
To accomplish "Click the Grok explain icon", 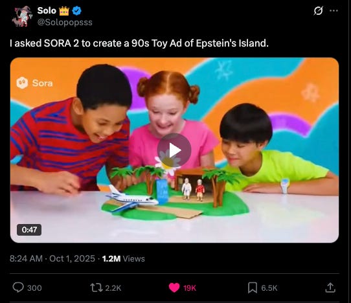I will click(318, 10).
